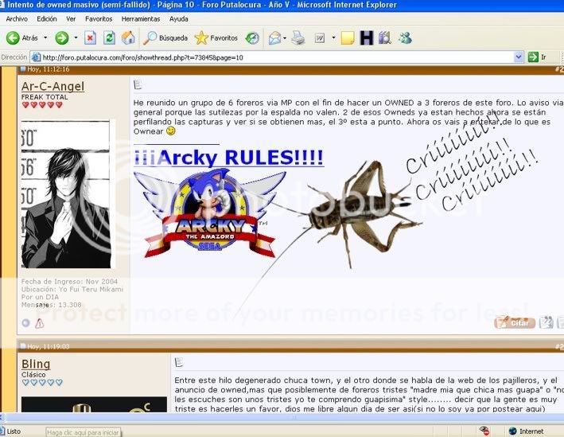
Task: Click 'Haga clic aquí para iniciar' tooltip
Action: pos(83,432)
